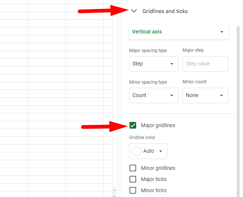Screen dimensions: 243x197
Task: Open Minor spacing type Count dropdown
Action: (x=154, y=96)
